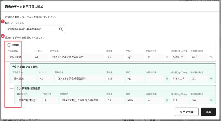Click the emission value 1.12
The width and height of the screenshot is (221, 121).
click(x=179, y=100)
